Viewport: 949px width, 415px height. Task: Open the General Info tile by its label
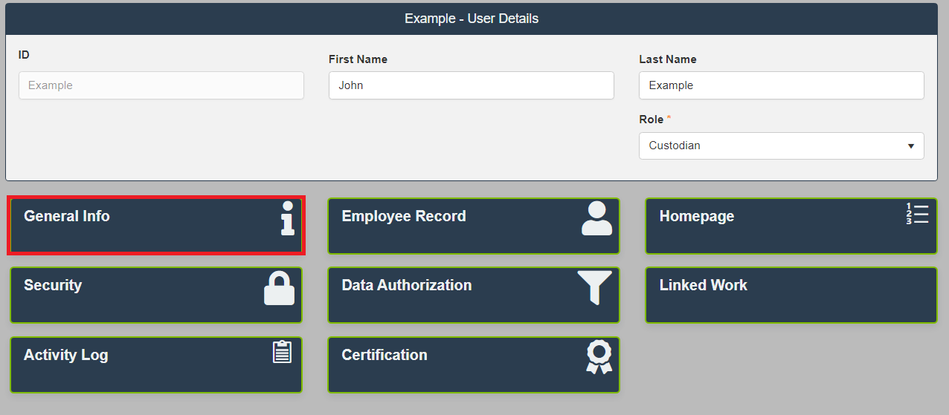point(67,216)
